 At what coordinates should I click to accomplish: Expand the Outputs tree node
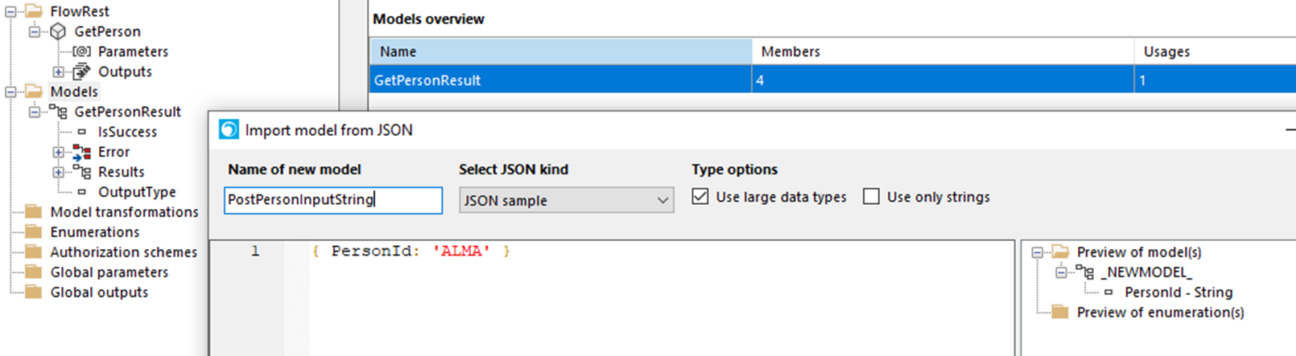tap(58, 72)
